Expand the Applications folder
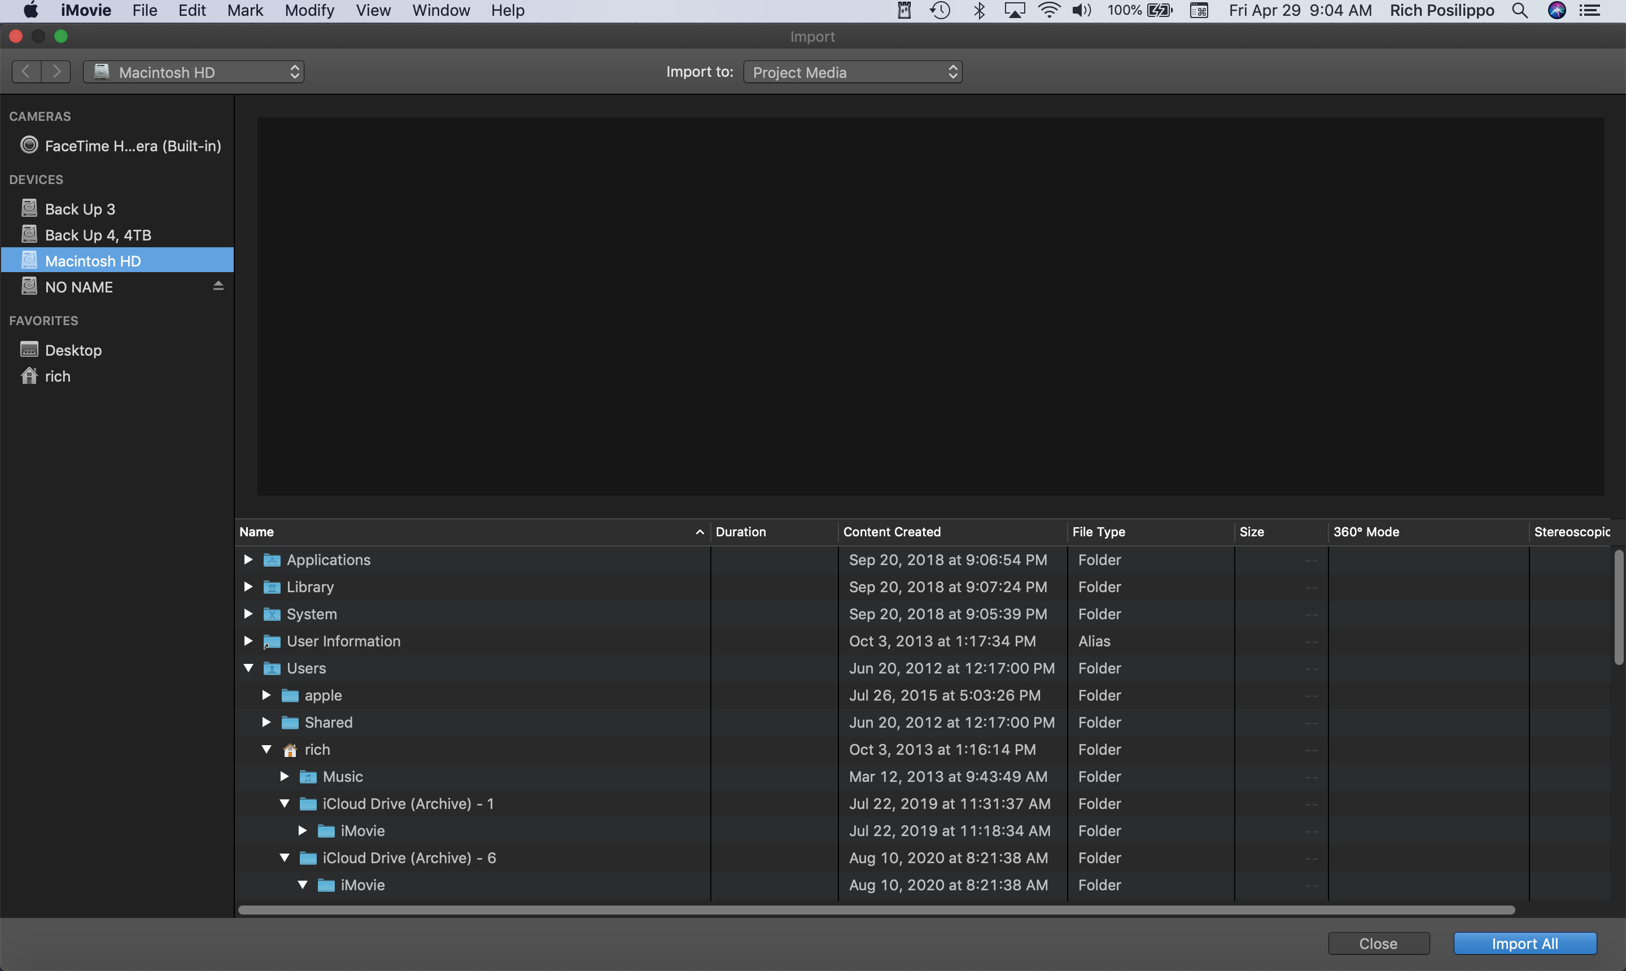The height and width of the screenshot is (971, 1626). [x=248, y=559]
